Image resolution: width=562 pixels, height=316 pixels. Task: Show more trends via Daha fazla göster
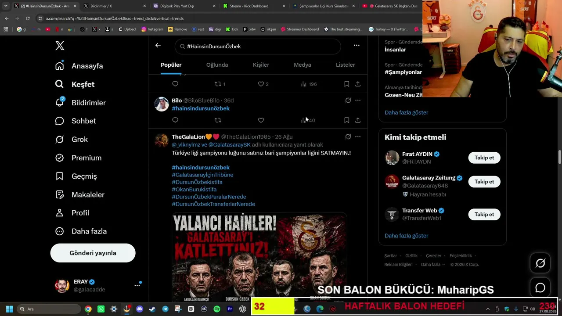(406, 112)
